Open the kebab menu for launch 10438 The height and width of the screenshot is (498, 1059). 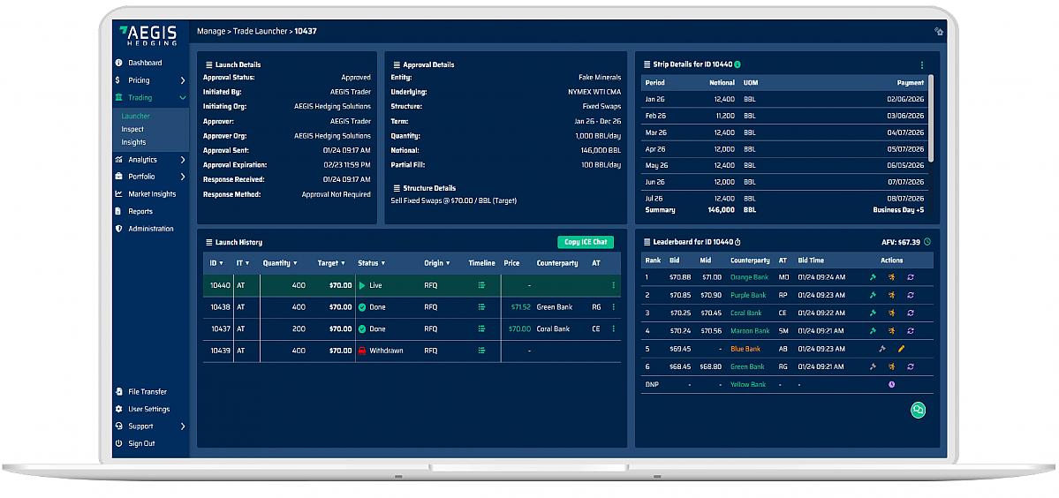(x=613, y=307)
